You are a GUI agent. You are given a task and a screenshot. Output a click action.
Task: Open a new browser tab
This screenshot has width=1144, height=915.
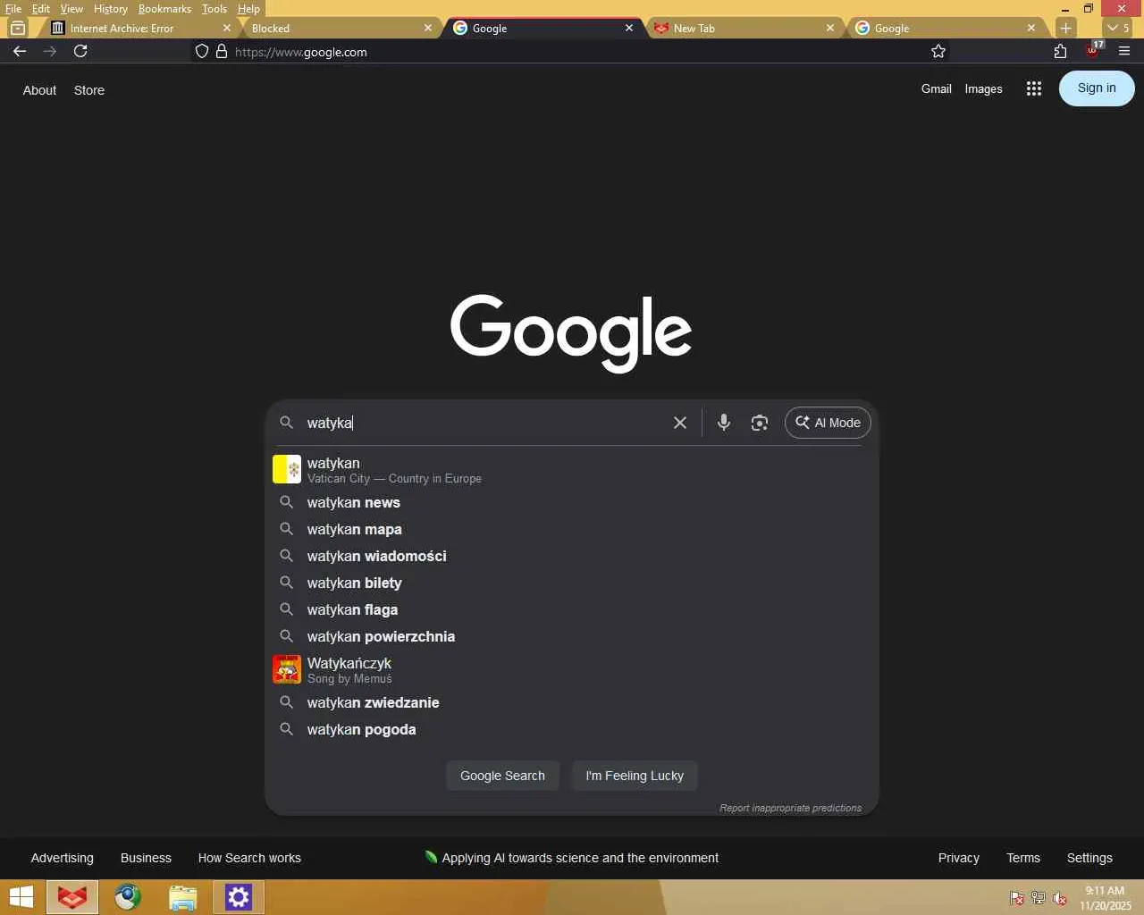[1065, 28]
